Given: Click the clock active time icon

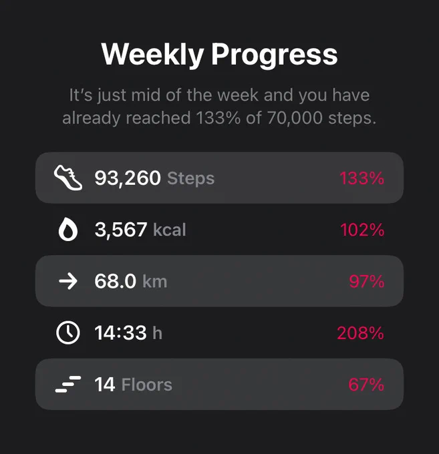Looking at the screenshot, I should [67, 332].
